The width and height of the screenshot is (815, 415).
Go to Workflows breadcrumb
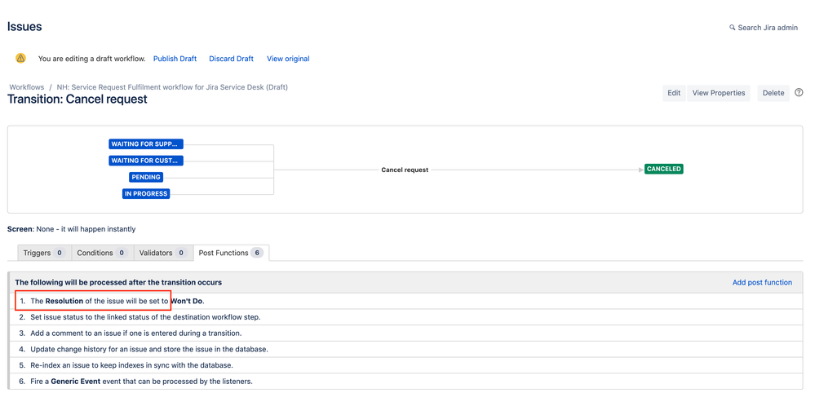click(x=26, y=87)
